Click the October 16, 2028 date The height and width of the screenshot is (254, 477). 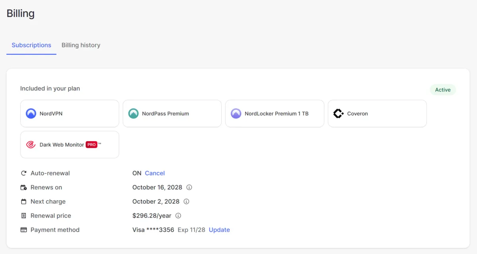(157, 187)
